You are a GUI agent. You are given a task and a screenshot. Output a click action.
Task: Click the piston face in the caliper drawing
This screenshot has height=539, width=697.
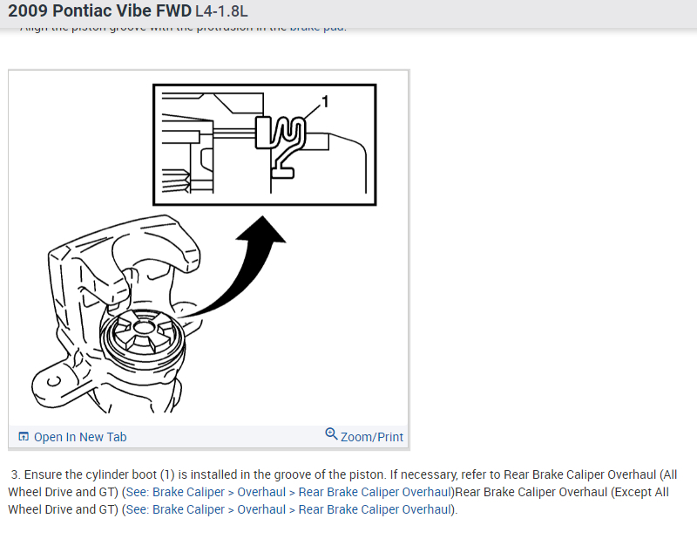[142, 331]
